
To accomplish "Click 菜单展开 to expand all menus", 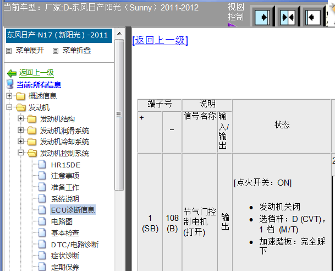I will point(30,51).
